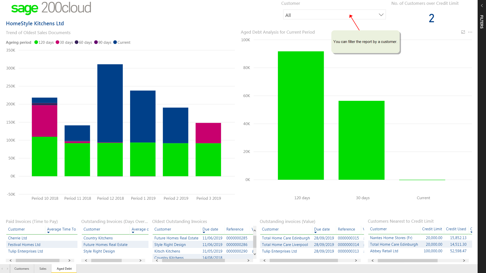Switch to the Customers tab
The height and width of the screenshot is (273, 486).
[22, 268]
